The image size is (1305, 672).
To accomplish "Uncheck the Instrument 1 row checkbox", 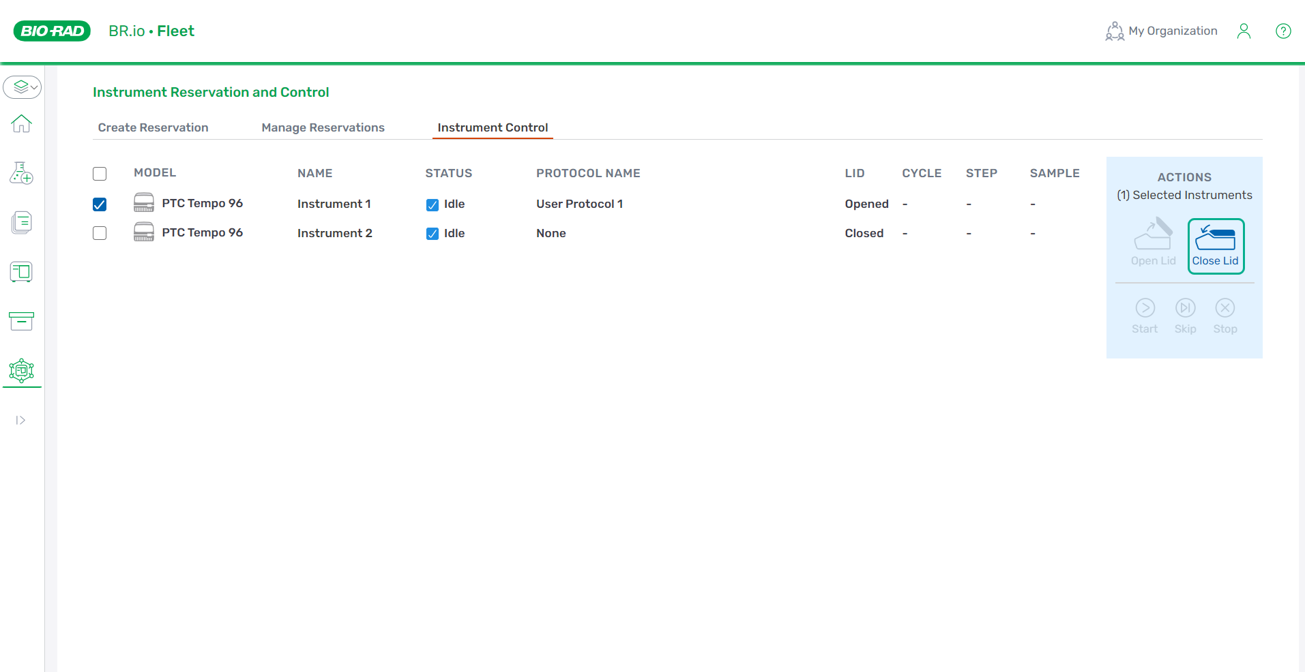I will (x=100, y=204).
